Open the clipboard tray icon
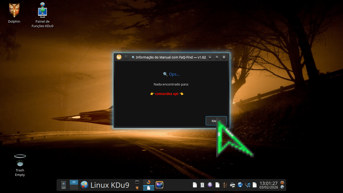This screenshot has width=343, height=193. 202,185
